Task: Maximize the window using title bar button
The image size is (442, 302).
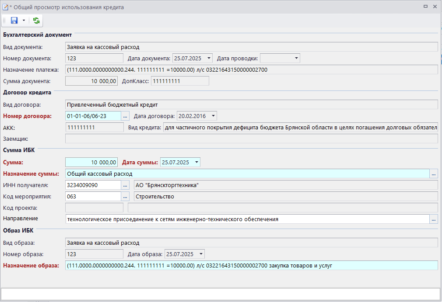Action: (x=425, y=7)
